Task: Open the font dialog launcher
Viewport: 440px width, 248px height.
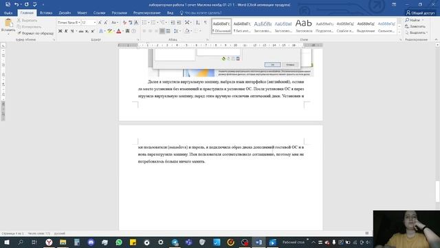Action: pos(137,40)
